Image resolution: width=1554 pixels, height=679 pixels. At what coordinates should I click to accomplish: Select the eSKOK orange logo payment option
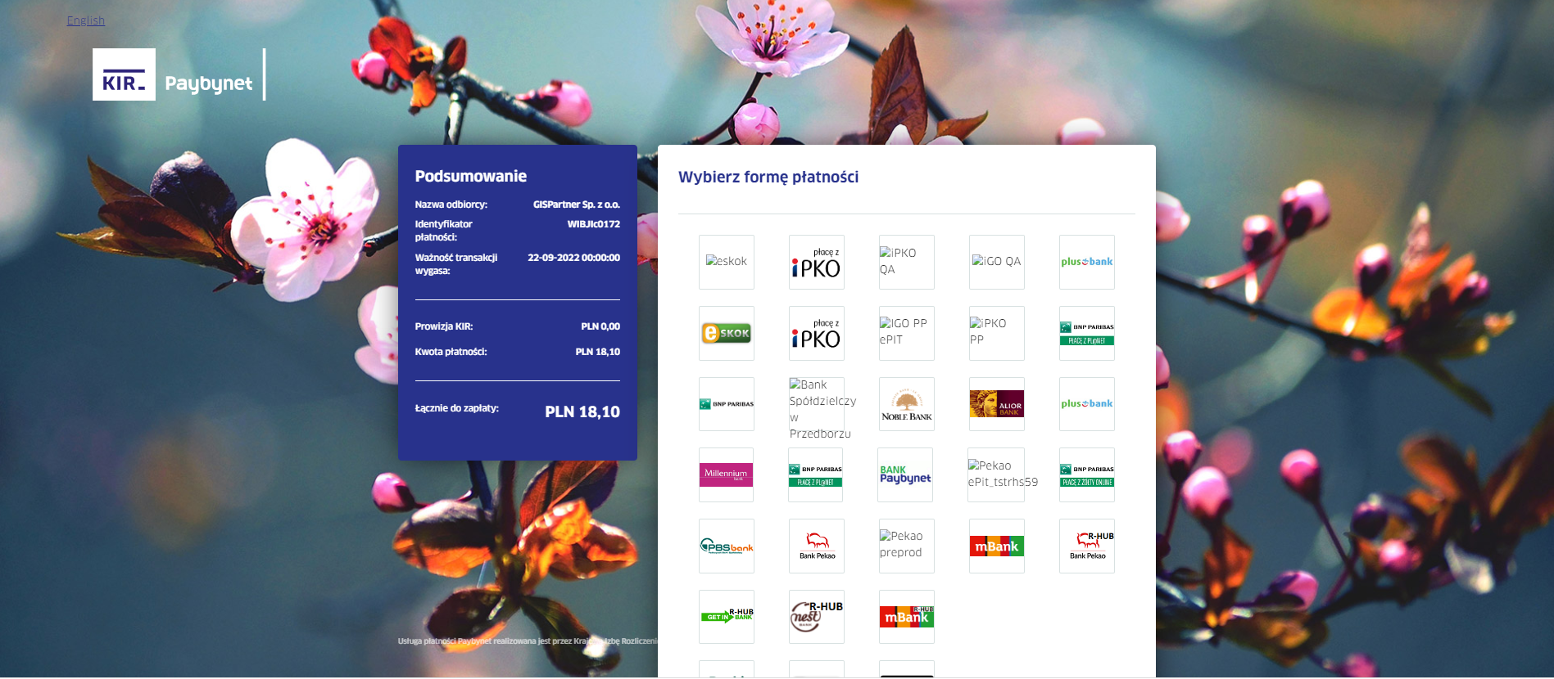(727, 333)
